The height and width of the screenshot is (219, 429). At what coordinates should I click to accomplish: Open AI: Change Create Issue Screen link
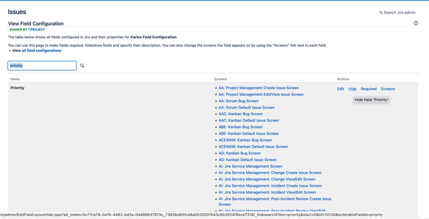270,173
